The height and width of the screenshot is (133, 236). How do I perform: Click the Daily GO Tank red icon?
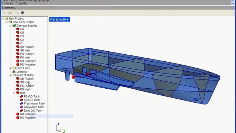pos(21,110)
